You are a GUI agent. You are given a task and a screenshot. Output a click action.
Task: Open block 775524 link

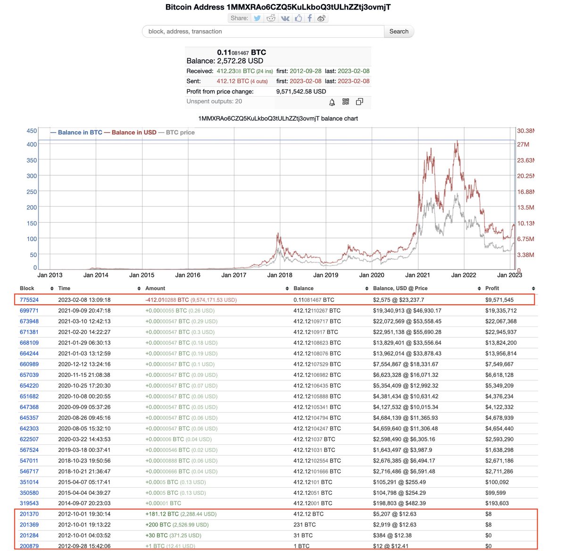(29, 300)
